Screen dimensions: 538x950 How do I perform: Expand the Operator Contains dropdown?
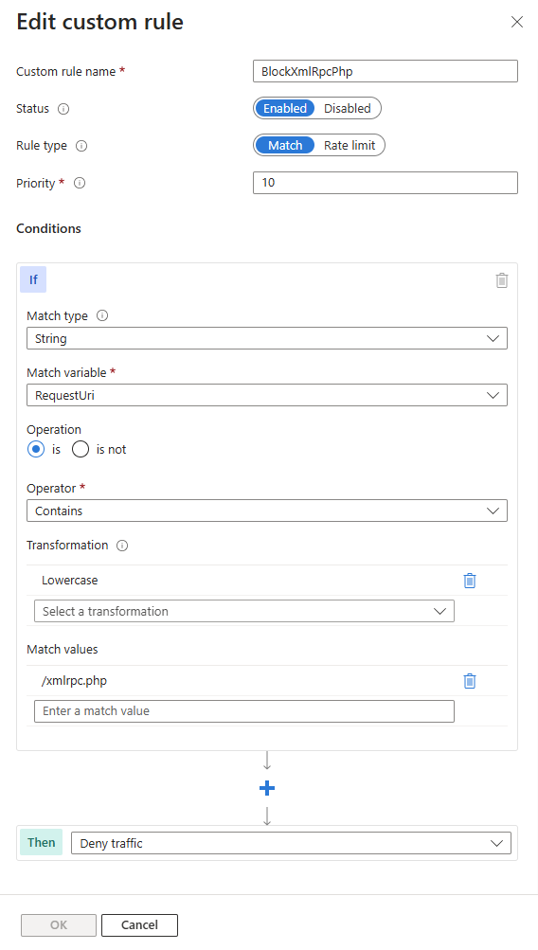267,511
